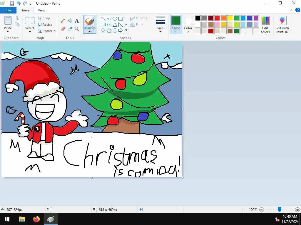This screenshot has width=301, height=225.
Task: Open Edit with Paint 3D
Action: tap(282, 25)
